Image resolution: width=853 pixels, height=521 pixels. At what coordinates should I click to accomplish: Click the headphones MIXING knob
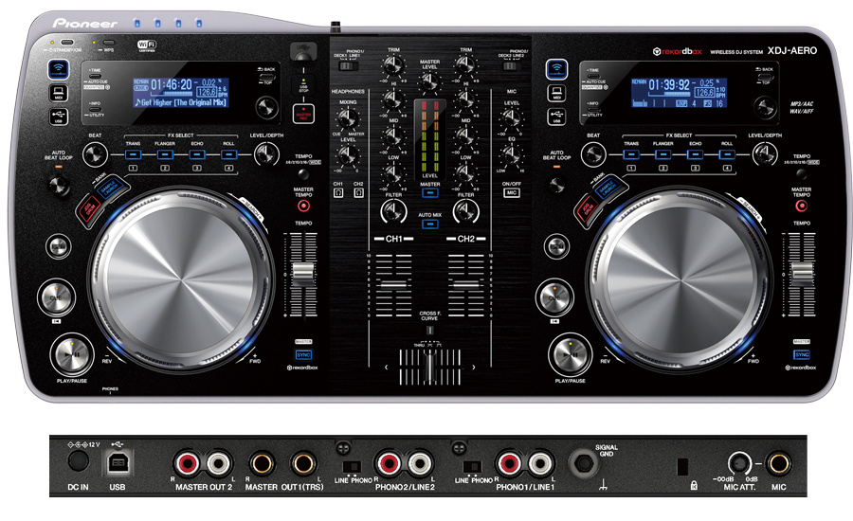pos(348,118)
